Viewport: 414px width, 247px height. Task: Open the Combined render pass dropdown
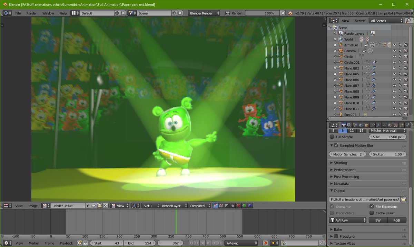click(199, 206)
